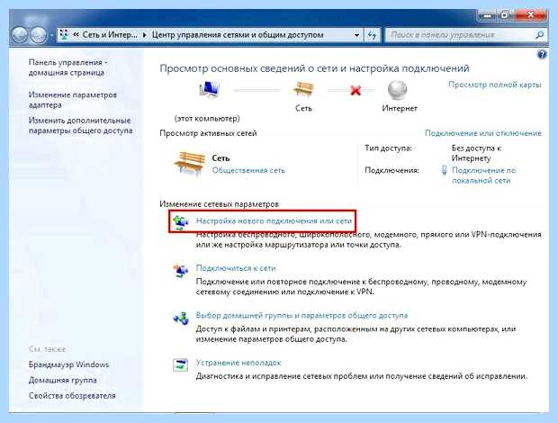Open 'Изменение параметров адаптера' link
Viewport: 558px width, 423px height.
coord(73,100)
